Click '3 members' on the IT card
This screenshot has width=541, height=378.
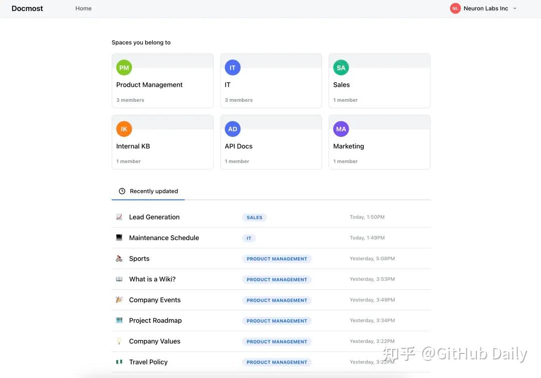tap(238, 100)
